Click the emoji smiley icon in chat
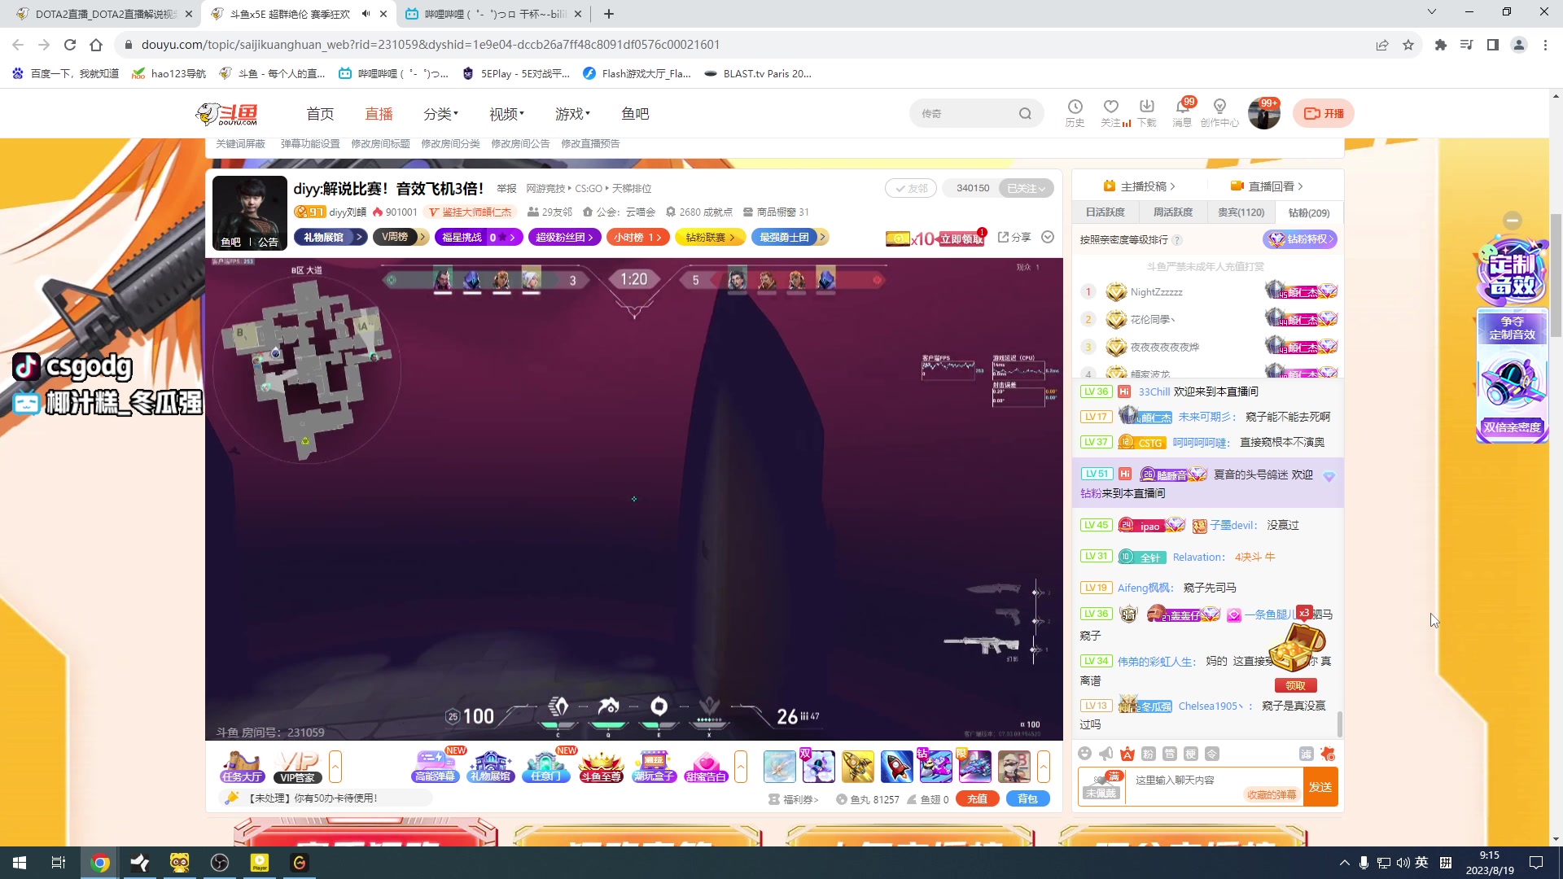 pos(1084,754)
